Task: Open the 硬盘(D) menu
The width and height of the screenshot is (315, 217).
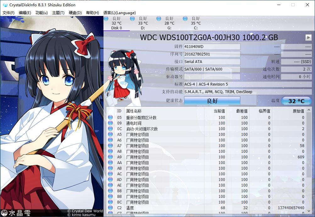Action: pos(75,13)
